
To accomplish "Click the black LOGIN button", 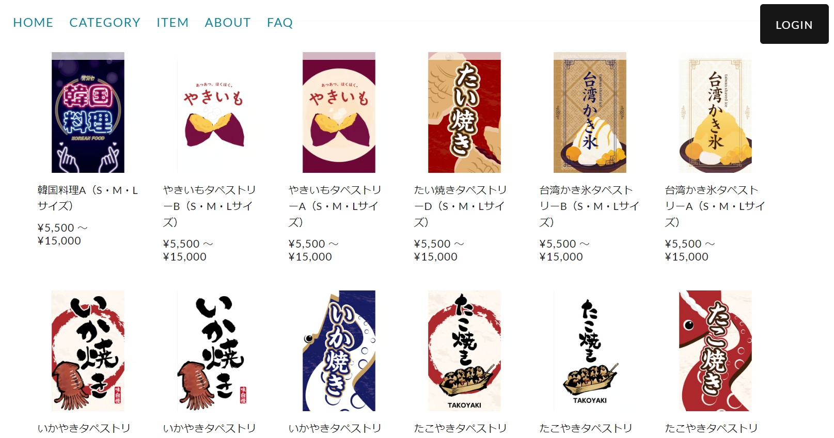I will (x=794, y=24).
